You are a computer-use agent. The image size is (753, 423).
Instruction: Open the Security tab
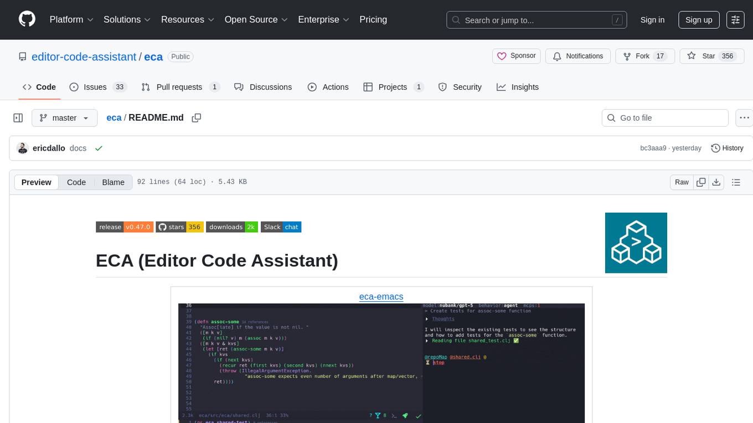pyautogui.click(x=460, y=87)
